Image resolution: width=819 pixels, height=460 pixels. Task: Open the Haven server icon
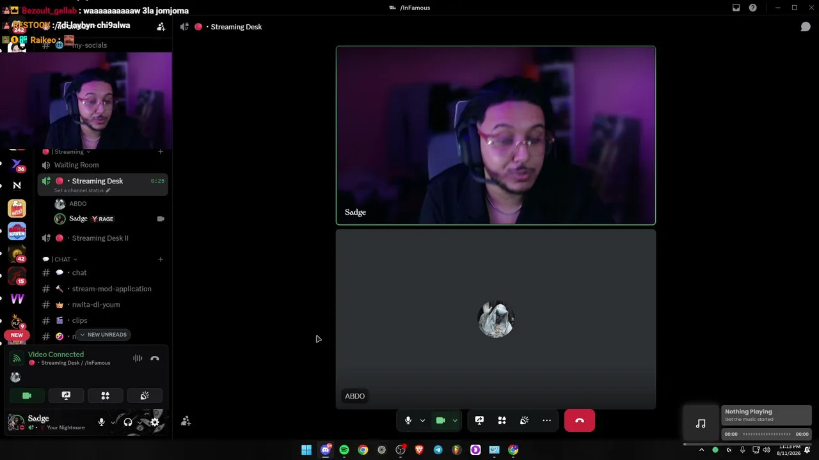click(17, 231)
